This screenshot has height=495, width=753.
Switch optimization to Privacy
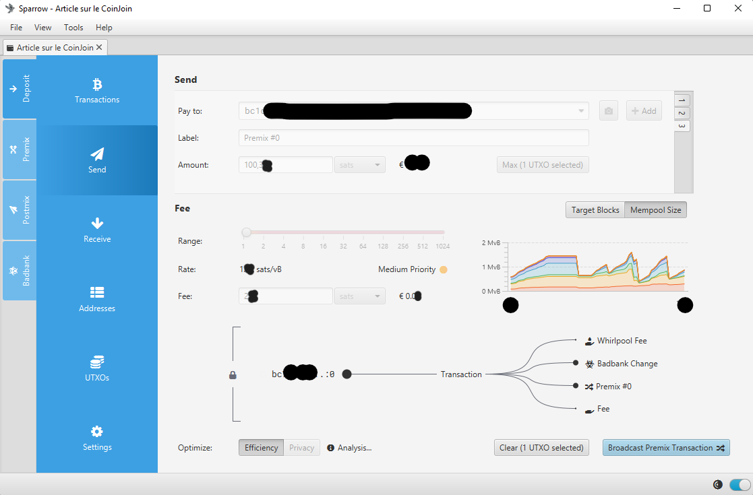click(301, 448)
